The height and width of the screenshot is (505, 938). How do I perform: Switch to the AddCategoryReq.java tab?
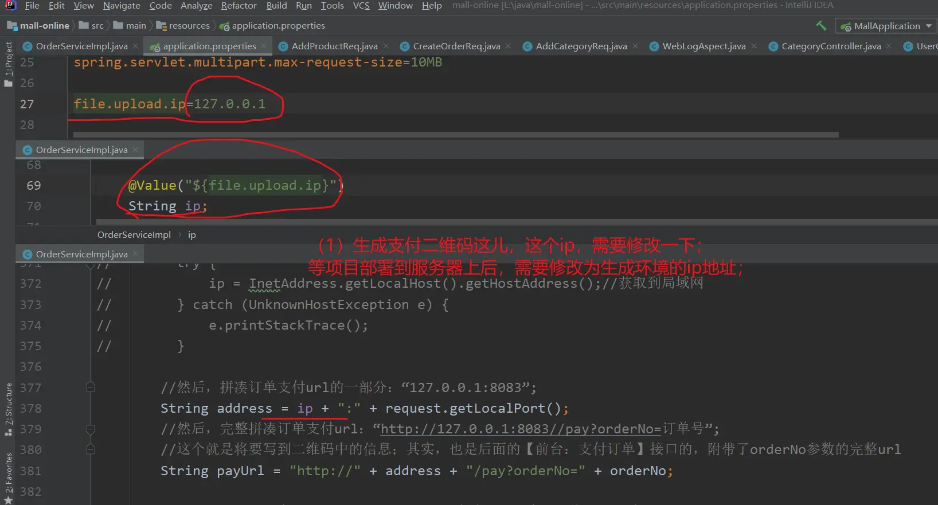point(580,46)
